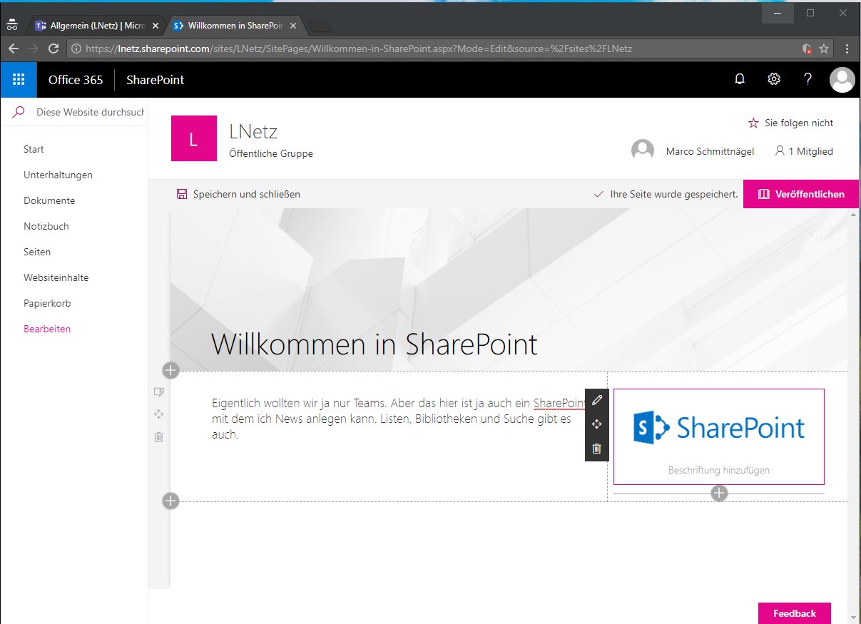Image resolution: width=861 pixels, height=624 pixels.
Task: Open the browser three-dot menu
Action: [x=847, y=48]
